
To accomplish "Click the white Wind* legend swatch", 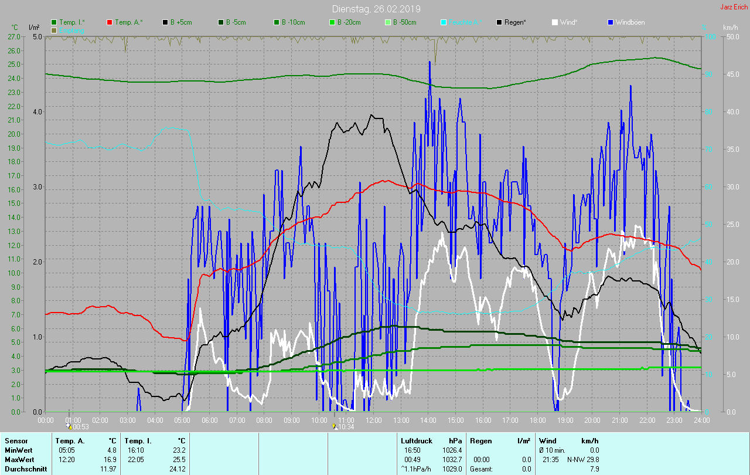I will click(x=555, y=22).
